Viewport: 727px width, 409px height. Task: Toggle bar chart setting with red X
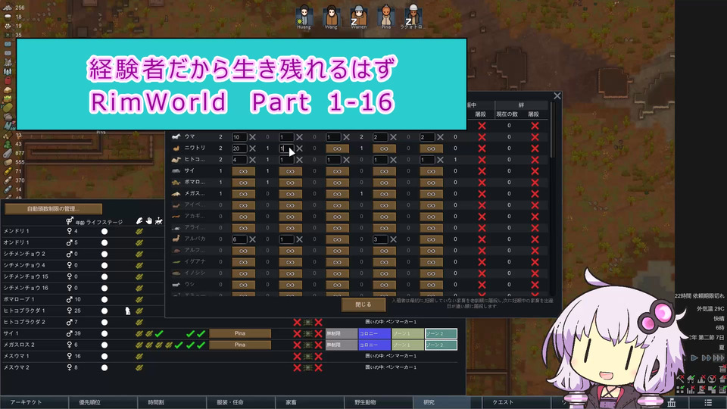tap(691, 389)
